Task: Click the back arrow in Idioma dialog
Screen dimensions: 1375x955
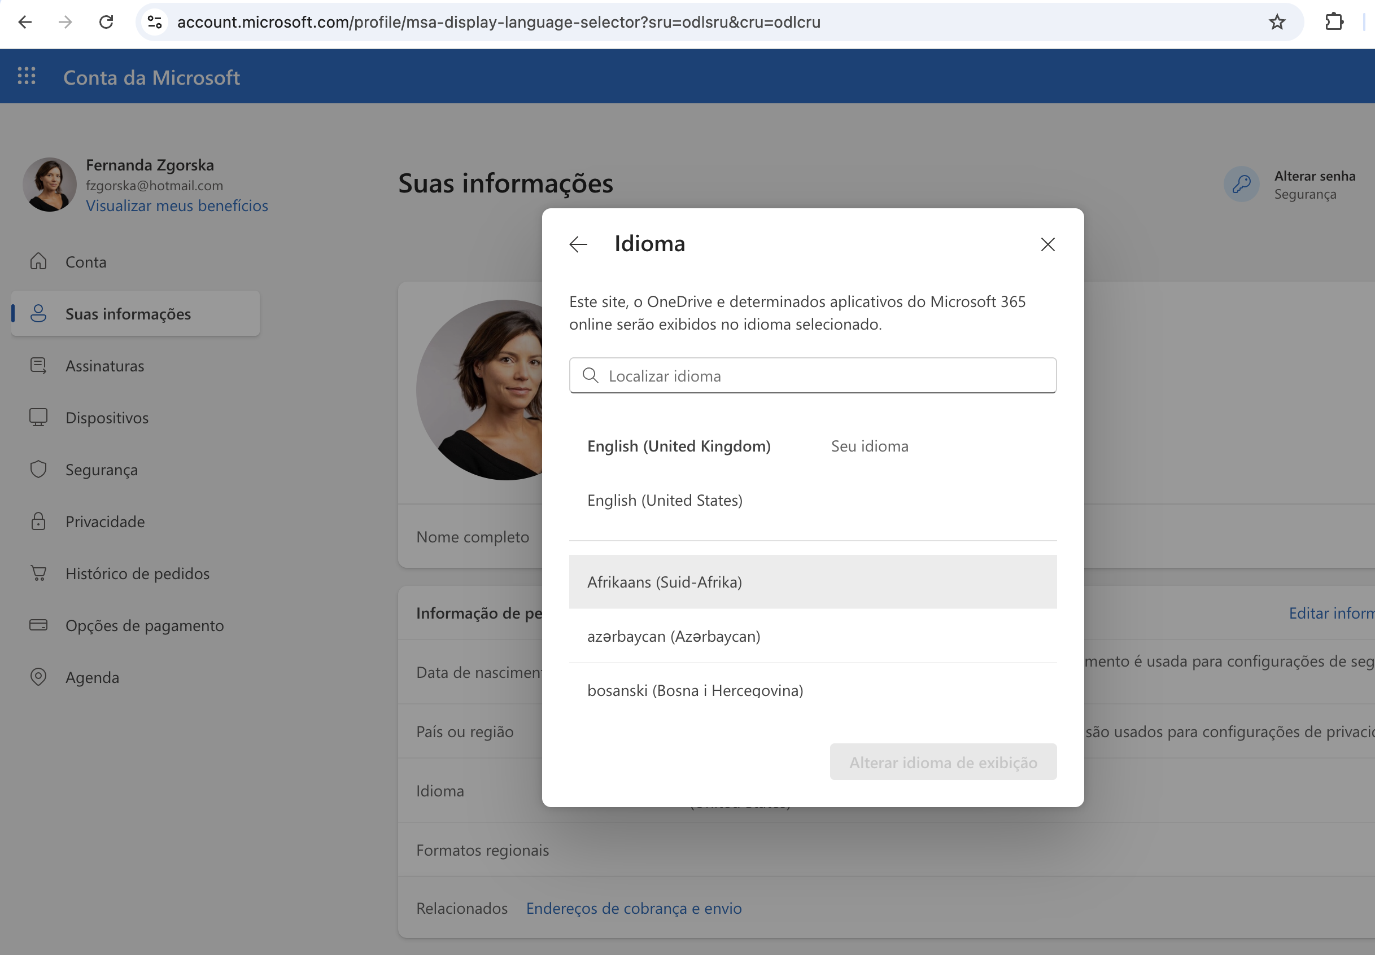Action: 578,244
